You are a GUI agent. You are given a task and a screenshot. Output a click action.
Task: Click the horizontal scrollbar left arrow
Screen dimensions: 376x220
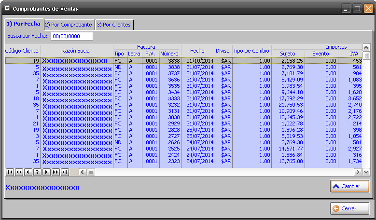[x=83, y=172]
